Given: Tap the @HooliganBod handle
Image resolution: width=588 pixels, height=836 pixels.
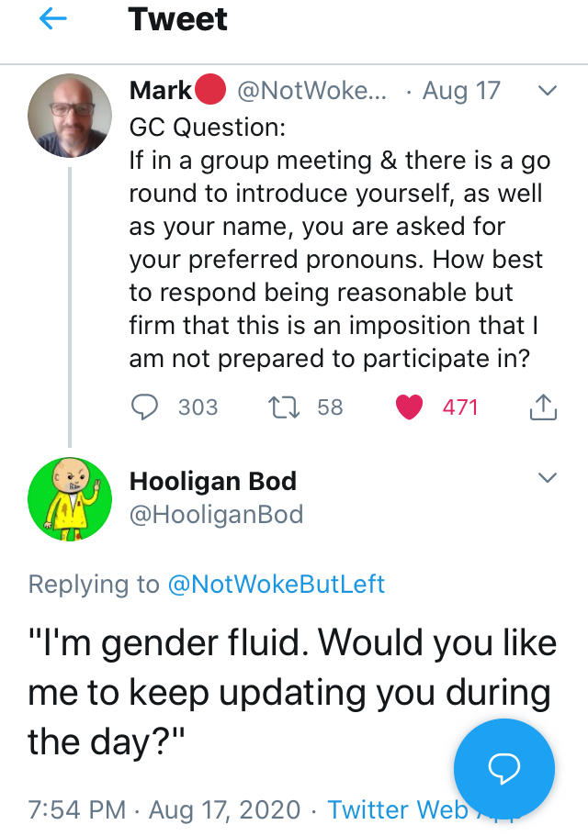Looking at the screenshot, I should [x=216, y=514].
